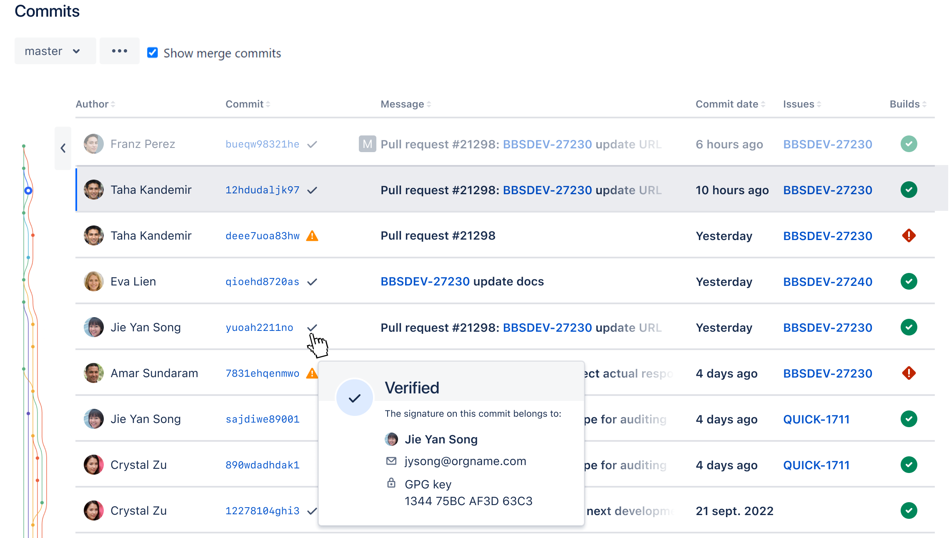Click successful build icon for Eva Lien commit
The image size is (949, 538).
(909, 282)
